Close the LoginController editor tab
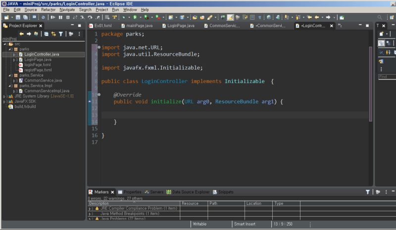The image size is (396, 230). 332,26
